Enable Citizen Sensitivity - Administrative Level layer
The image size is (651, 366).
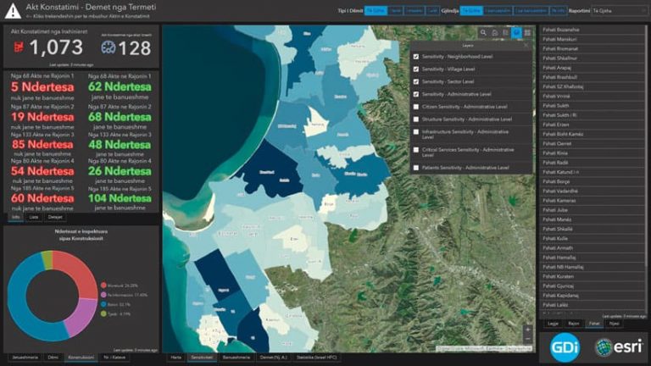[x=416, y=107]
